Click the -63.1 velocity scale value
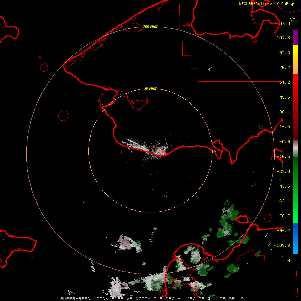This screenshot has width=301, height=301. 283,201
